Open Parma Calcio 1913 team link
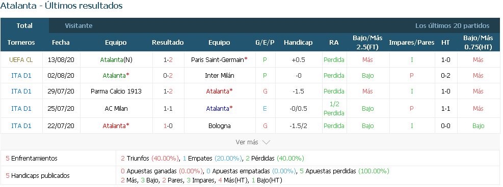Screen dimensions: 503x187 (116, 91)
